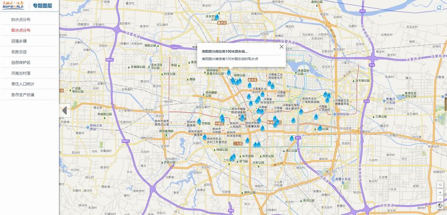Select the 积水点分布 layer
This screenshot has width=447, height=215.
(21, 20)
